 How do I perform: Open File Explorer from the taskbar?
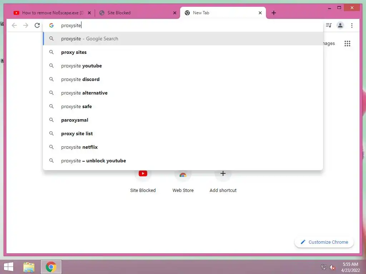pyautogui.click(x=29, y=267)
